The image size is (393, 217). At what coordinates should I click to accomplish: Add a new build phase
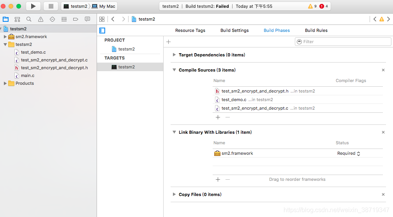click(x=168, y=42)
